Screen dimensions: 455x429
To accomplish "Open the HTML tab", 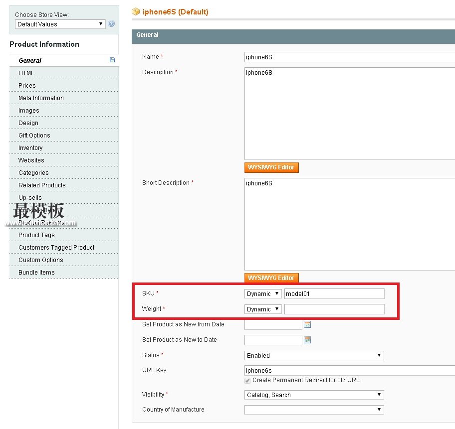I will coord(64,73).
